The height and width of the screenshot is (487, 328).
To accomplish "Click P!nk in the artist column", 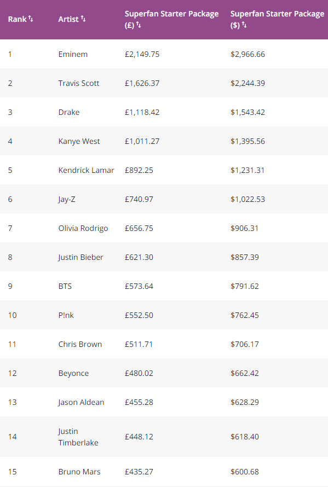I will [66, 315].
